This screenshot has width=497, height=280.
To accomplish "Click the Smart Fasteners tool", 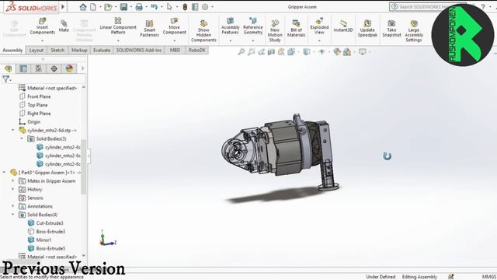I will (149, 29).
